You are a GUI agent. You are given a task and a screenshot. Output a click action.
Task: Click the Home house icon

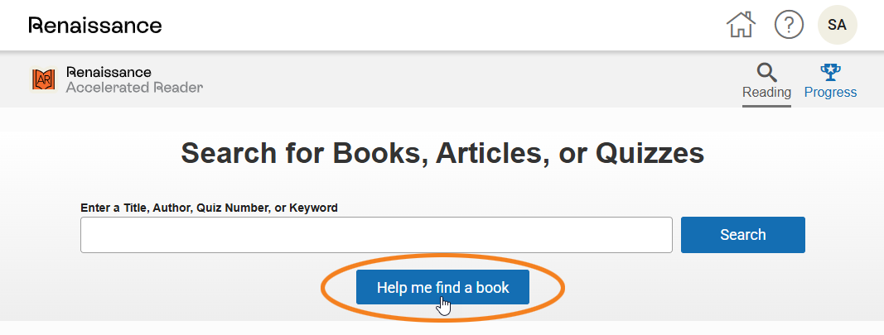coord(741,25)
